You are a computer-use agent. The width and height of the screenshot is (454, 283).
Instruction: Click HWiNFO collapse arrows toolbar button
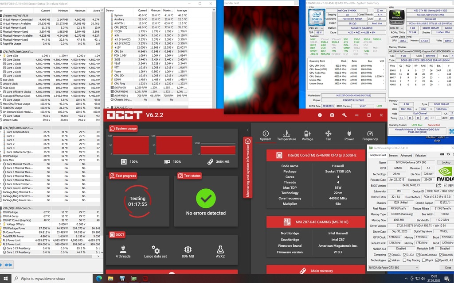point(8,264)
